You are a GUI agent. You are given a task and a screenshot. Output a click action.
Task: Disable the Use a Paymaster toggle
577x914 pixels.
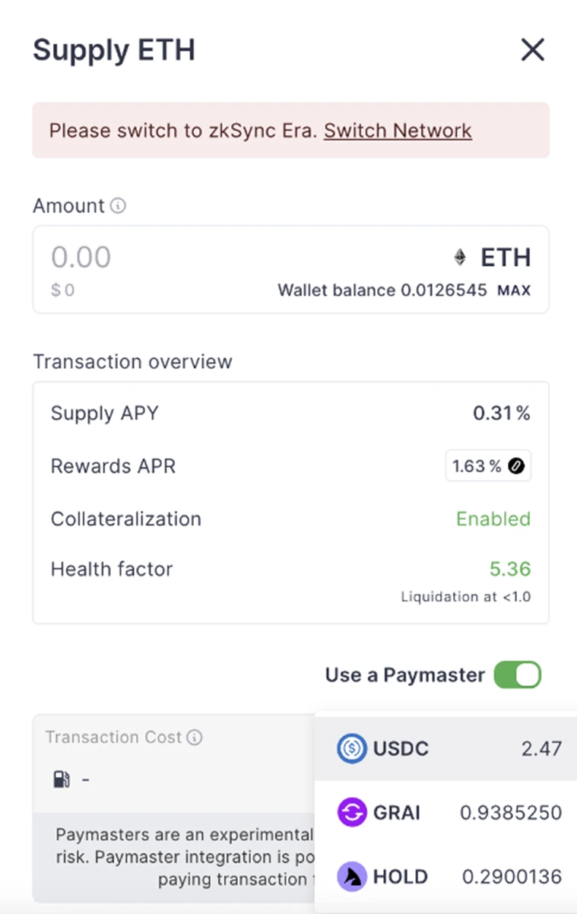[517, 675]
